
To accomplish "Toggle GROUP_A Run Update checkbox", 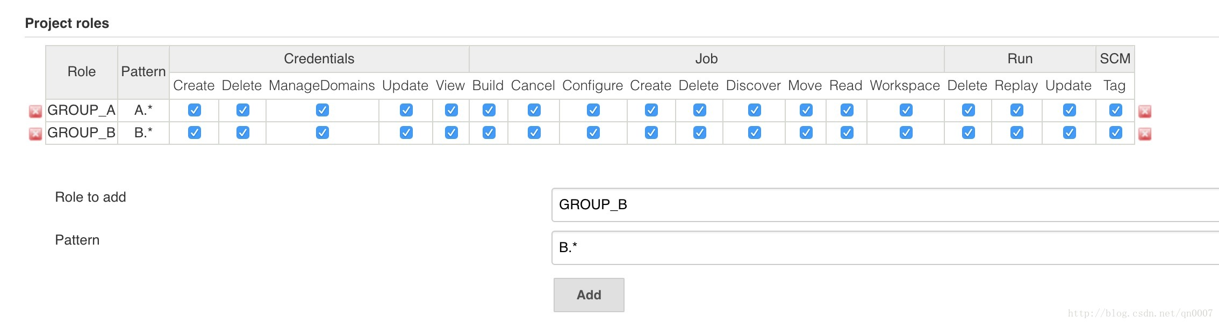I will point(1070,110).
